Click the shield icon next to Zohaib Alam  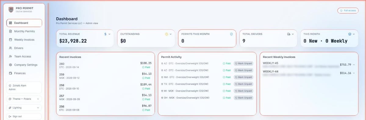(10, 85)
